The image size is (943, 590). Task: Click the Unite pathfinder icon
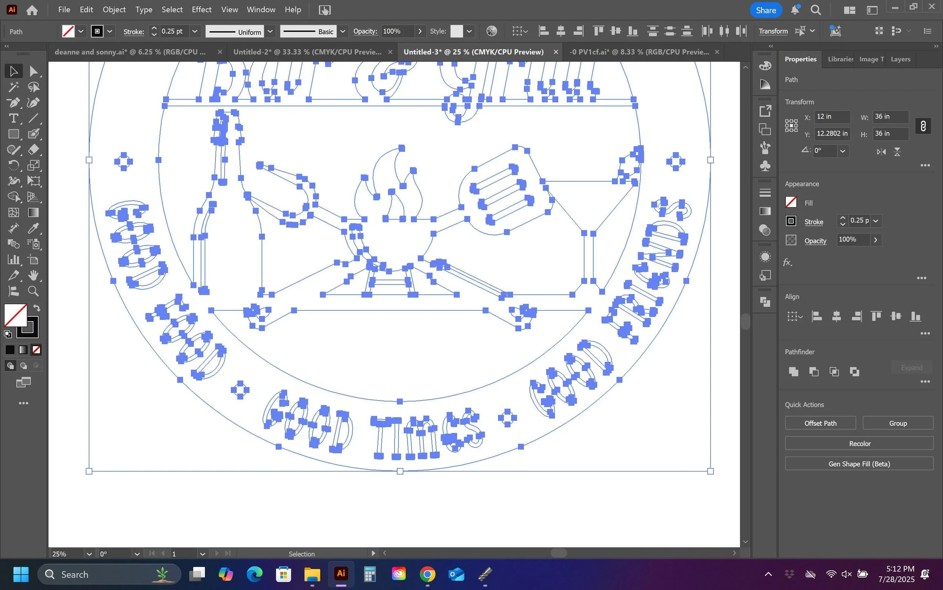click(x=793, y=371)
